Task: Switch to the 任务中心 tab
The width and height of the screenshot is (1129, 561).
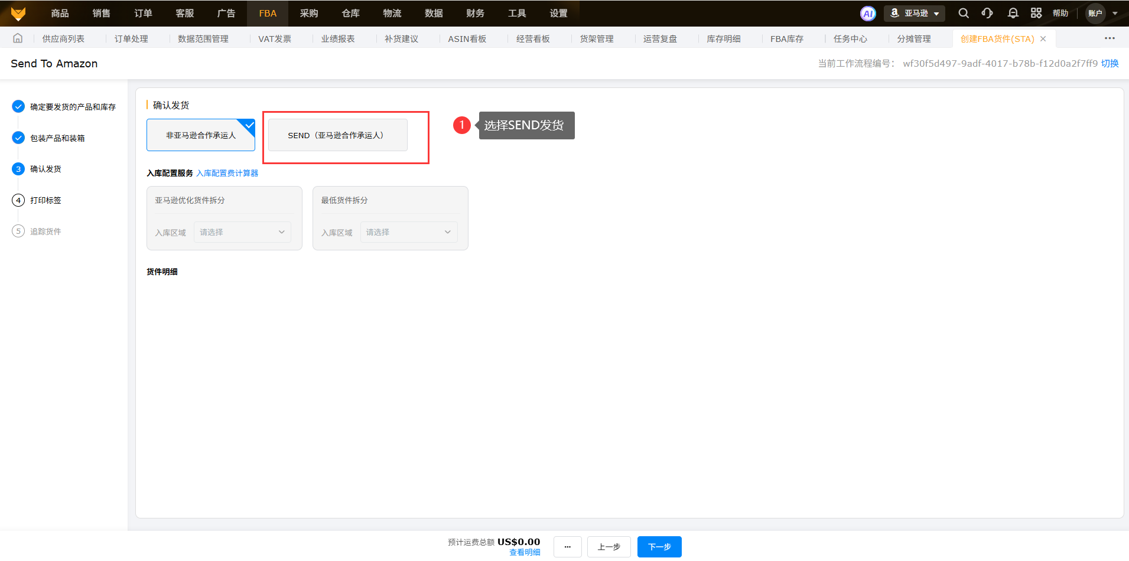Action: tap(851, 39)
